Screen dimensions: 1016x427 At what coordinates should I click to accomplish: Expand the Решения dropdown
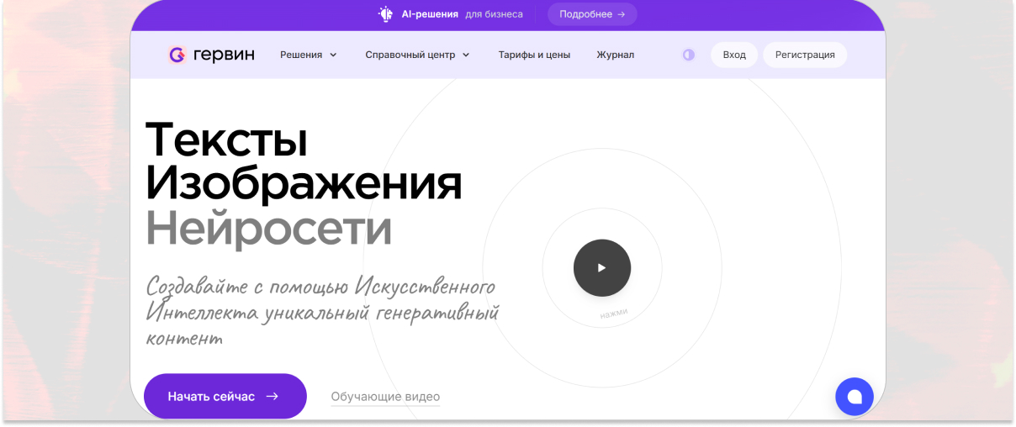[x=309, y=55]
